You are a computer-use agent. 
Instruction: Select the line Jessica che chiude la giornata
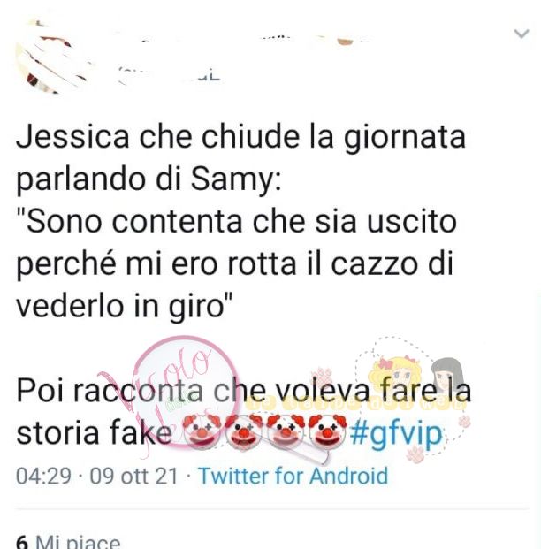point(241,137)
